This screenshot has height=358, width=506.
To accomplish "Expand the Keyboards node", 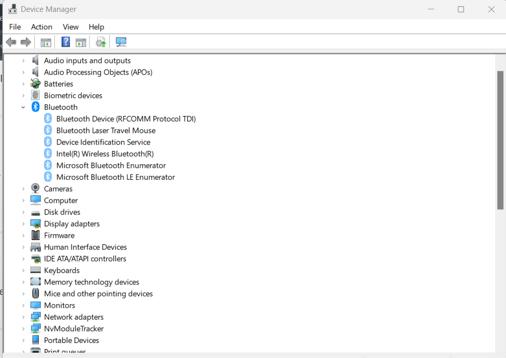I will pyautogui.click(x=23, y=270).
